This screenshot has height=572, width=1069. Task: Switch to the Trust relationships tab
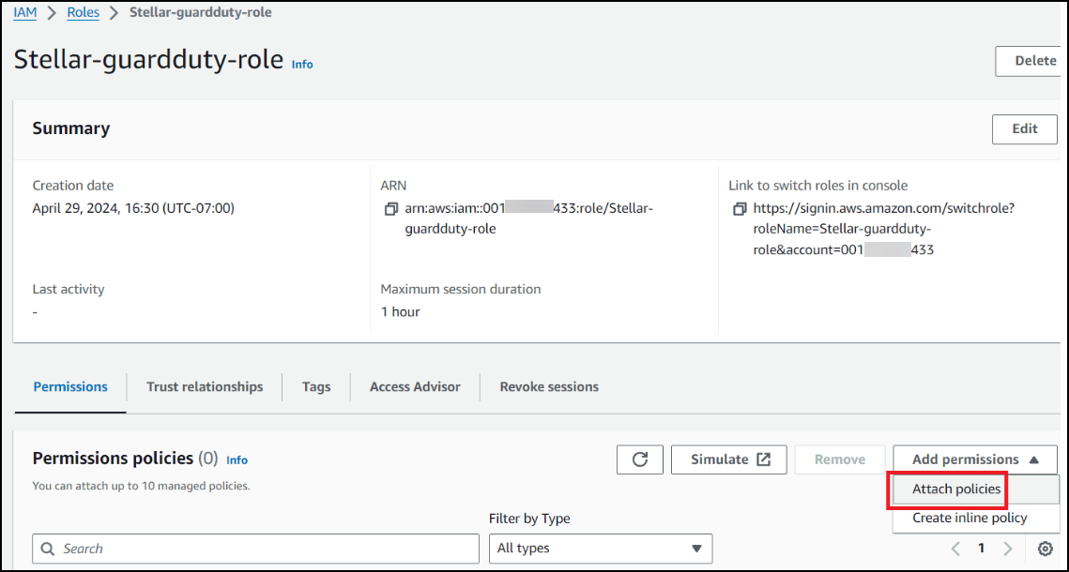(205, 386)
